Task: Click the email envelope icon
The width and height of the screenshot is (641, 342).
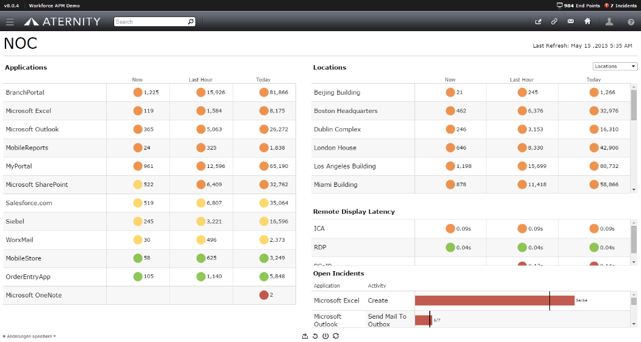Action: [571, 22]
